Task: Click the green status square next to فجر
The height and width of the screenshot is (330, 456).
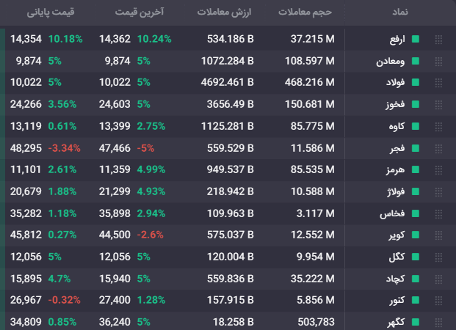Action: click(416, 148)
